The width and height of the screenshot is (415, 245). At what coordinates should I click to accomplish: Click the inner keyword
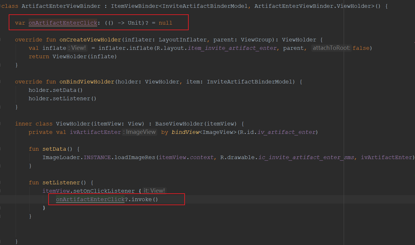pos(23,124)
